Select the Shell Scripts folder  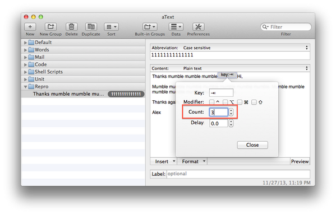click(x=84, y=72)
